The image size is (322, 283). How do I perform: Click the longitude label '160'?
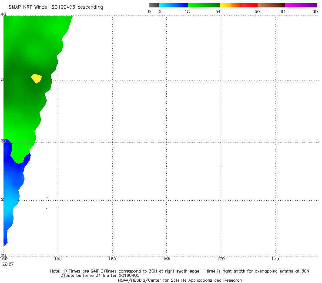click(x=112, y=259)
